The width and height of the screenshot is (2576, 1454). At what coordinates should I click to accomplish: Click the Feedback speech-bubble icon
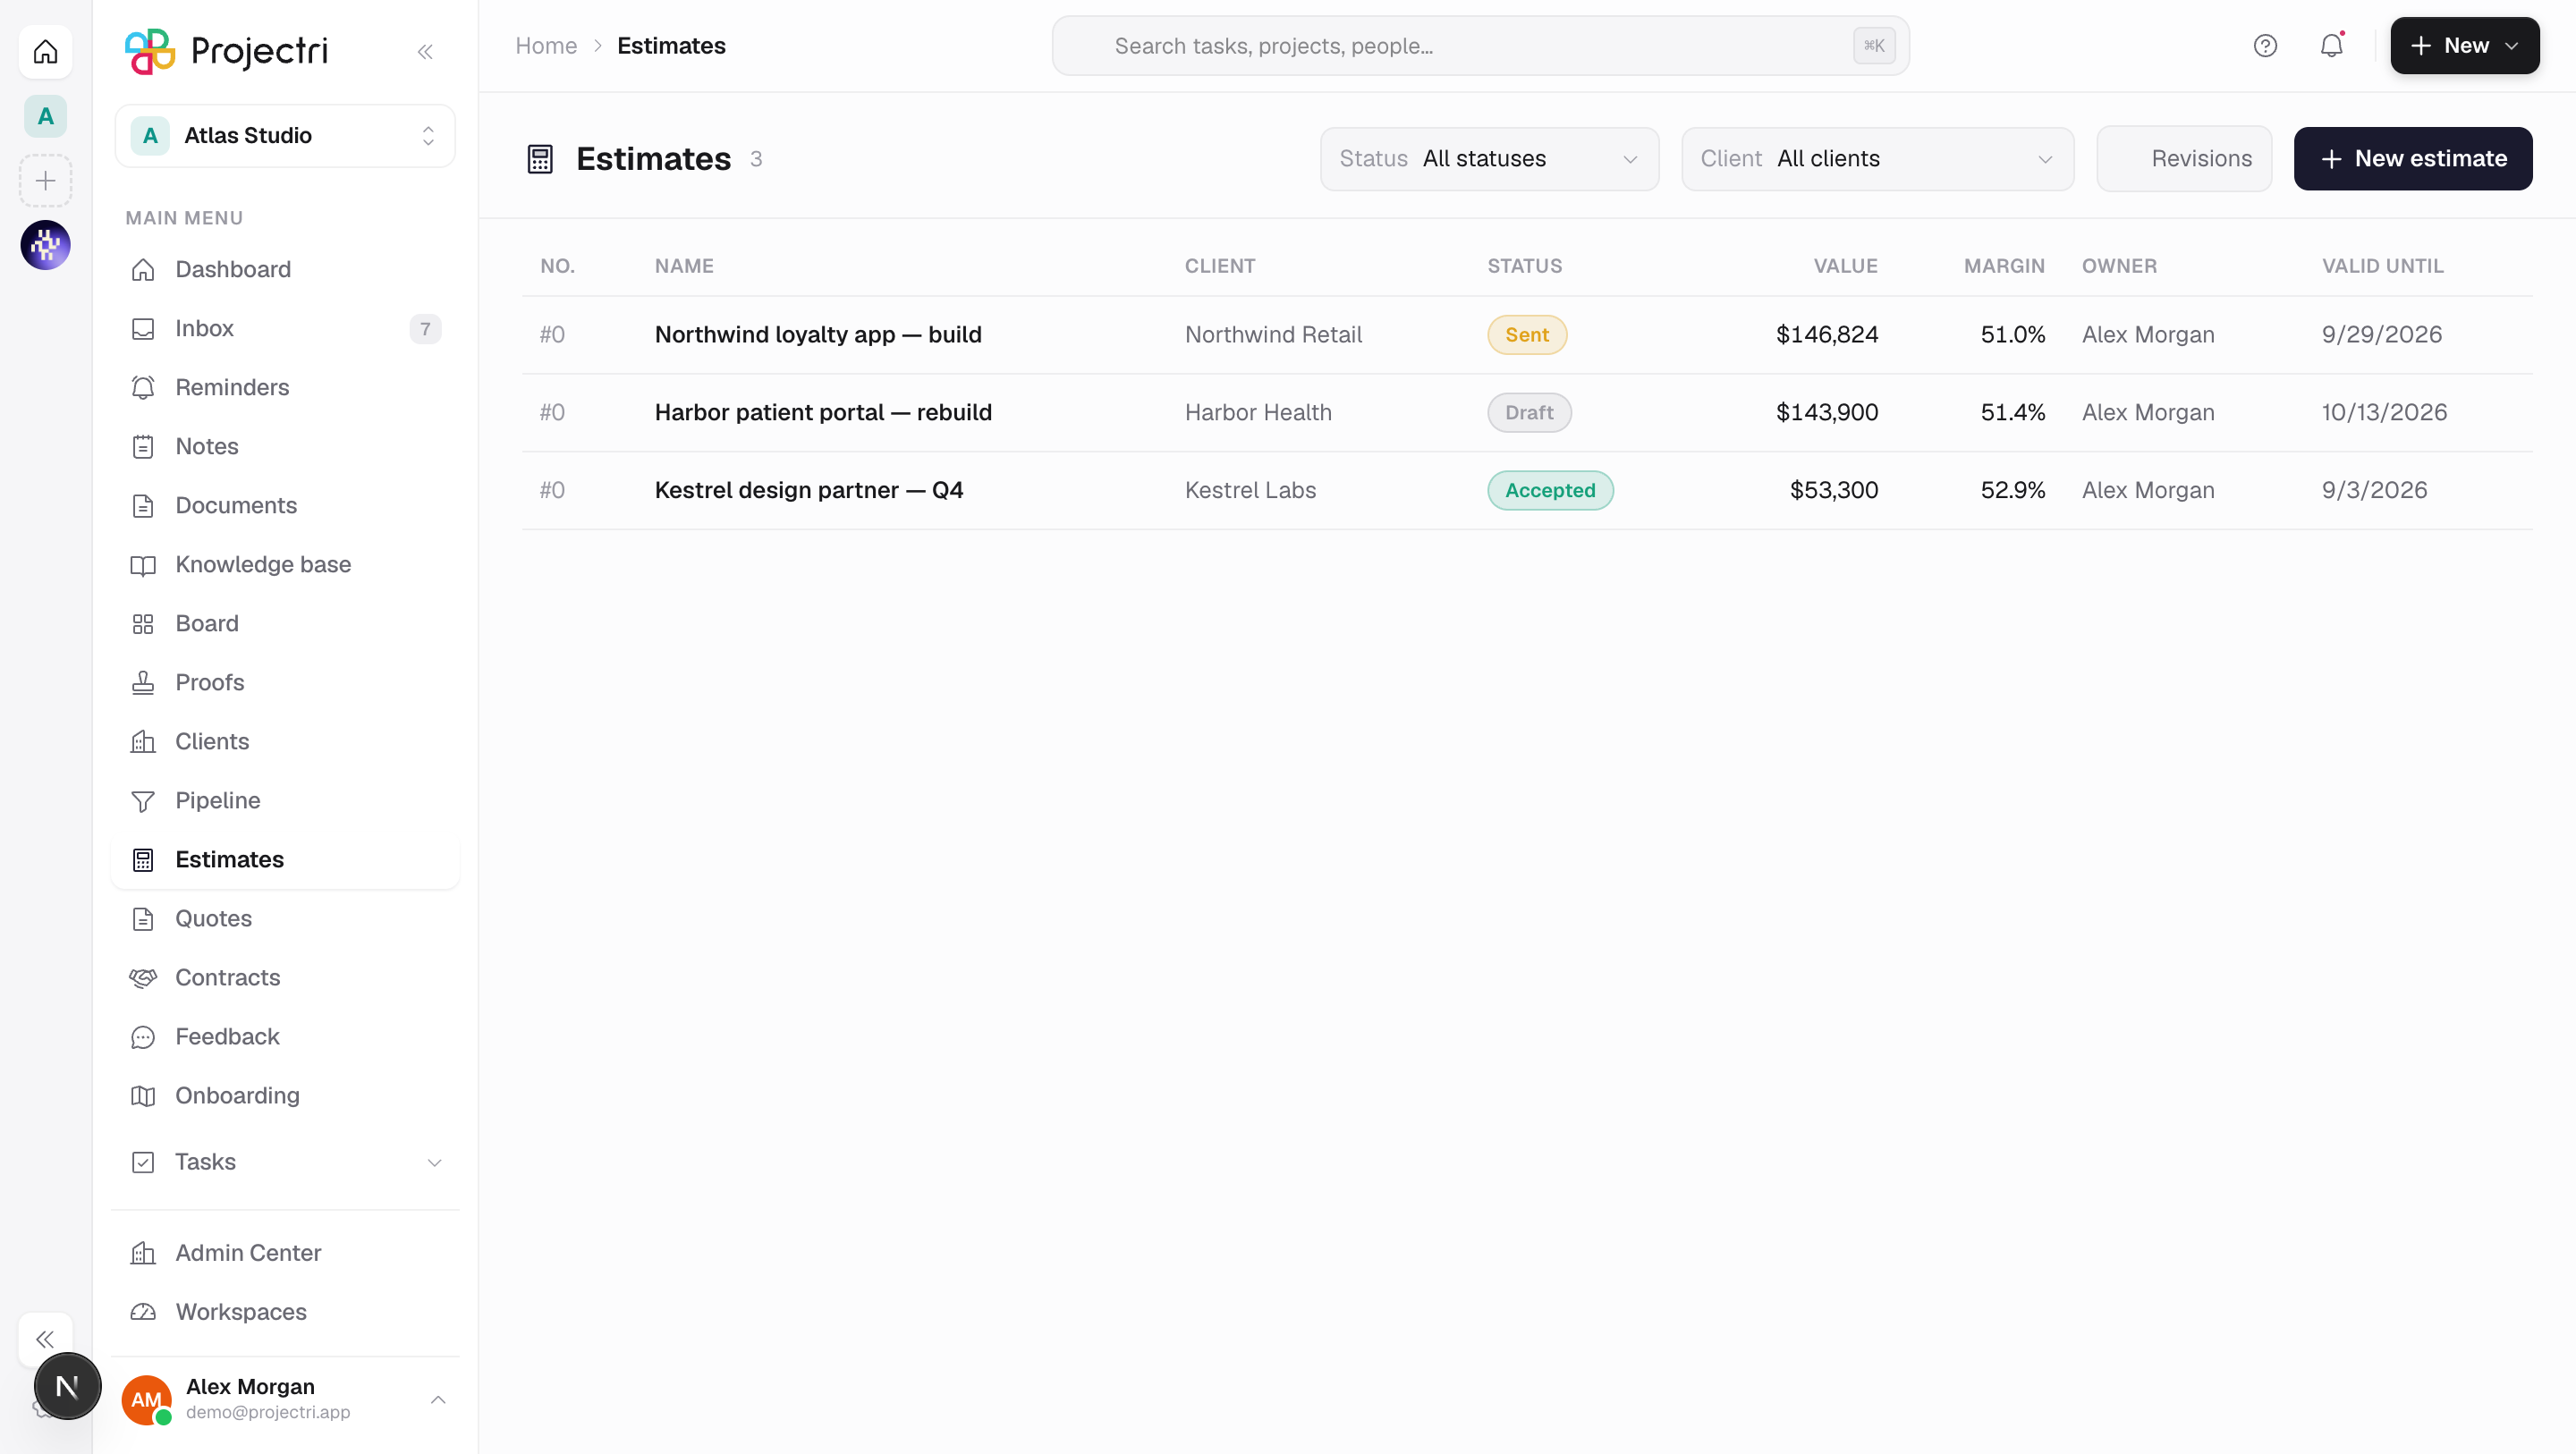143,1037
